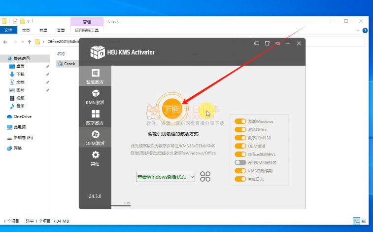Image resolution: width=373 pixels, height=232 pixels.
Task: Open the 查看Windows激活状态 dropdown
Action: click(x=166, y=177)
